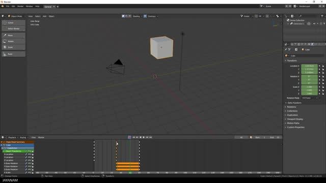Lock the Scale X property

[x=323, y=87]
